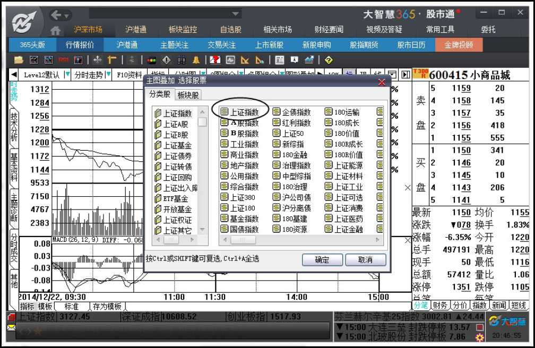
Task: Click the yellow diamond help icon
Action: [x=328, y=60]
